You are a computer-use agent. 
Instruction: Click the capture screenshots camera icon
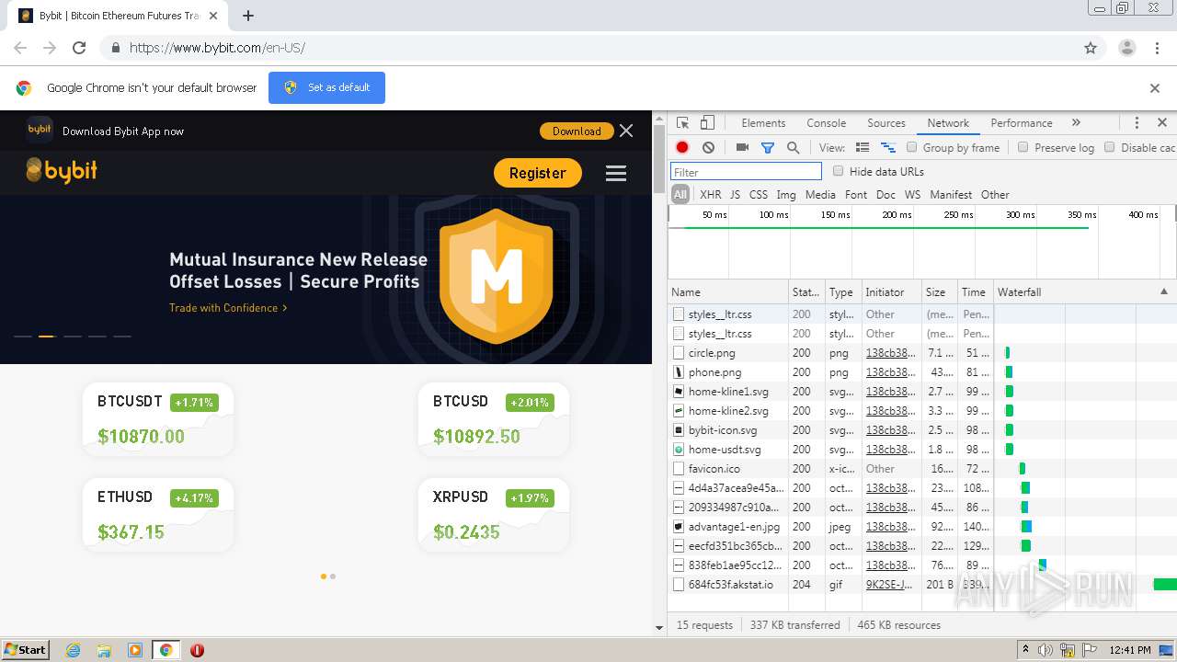(742, 147)
